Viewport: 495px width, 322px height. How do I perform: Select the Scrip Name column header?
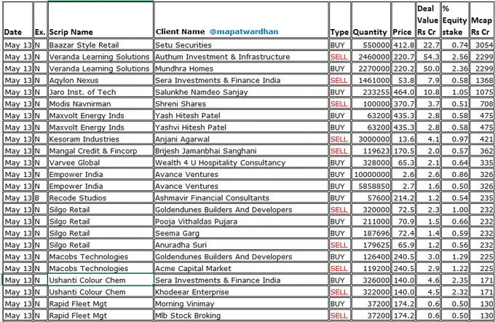tap(100, 20)
